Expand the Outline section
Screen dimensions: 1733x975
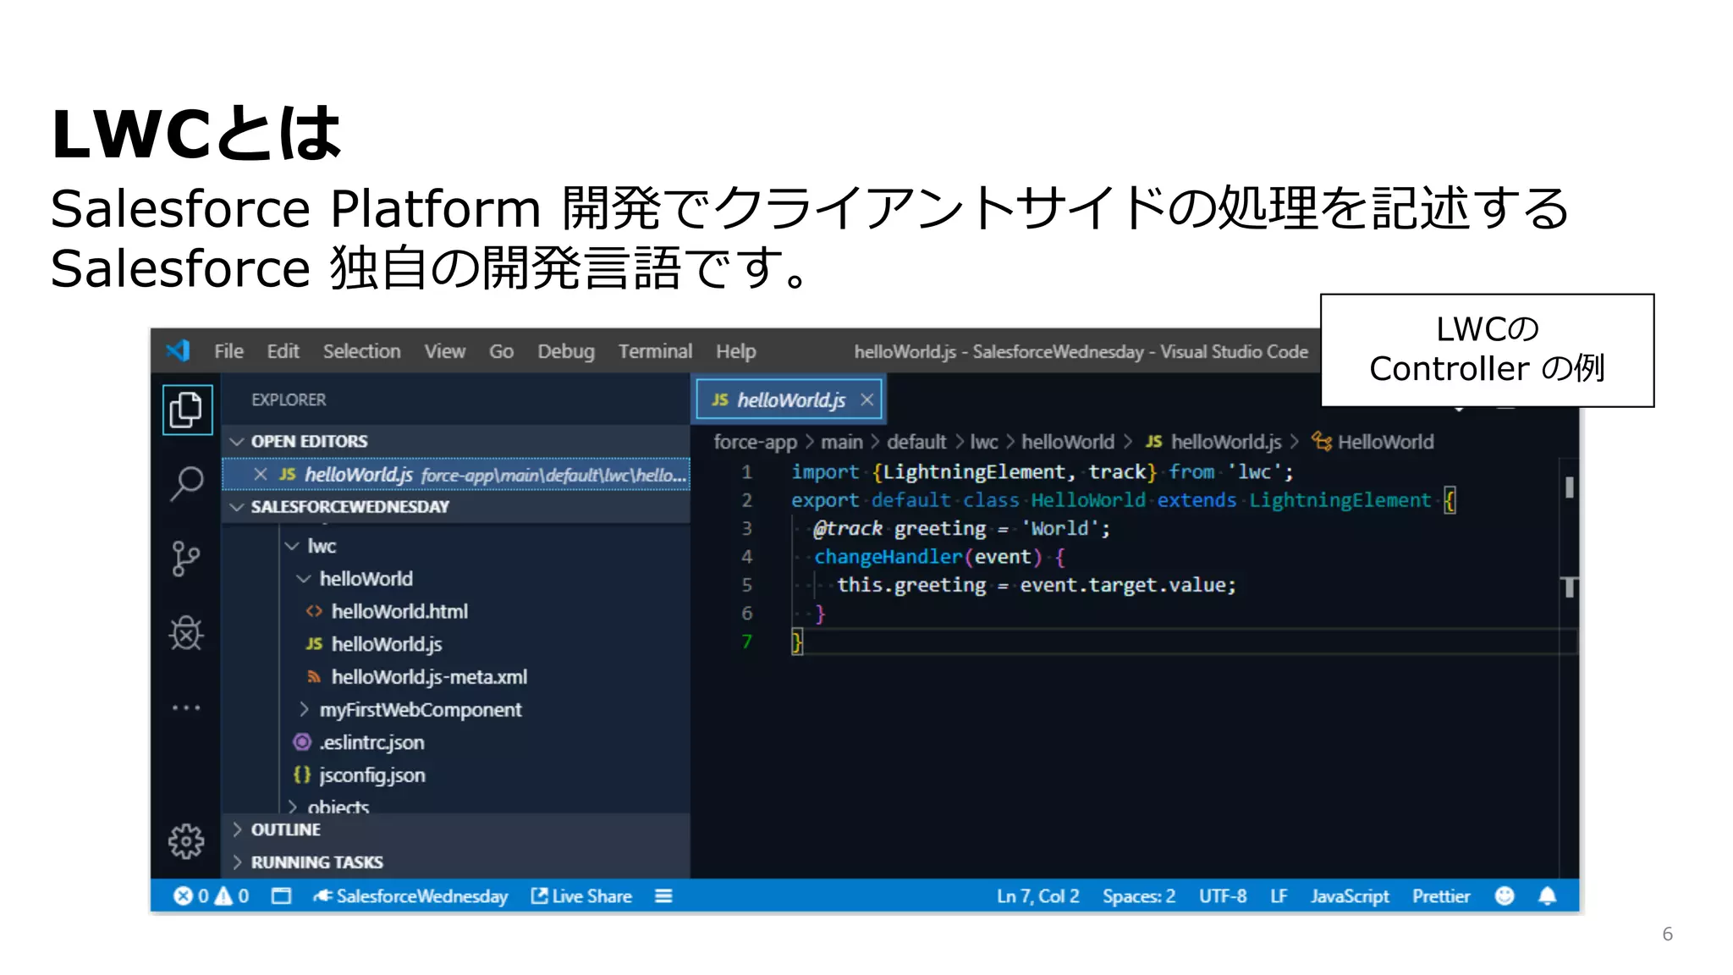point(238,829)
